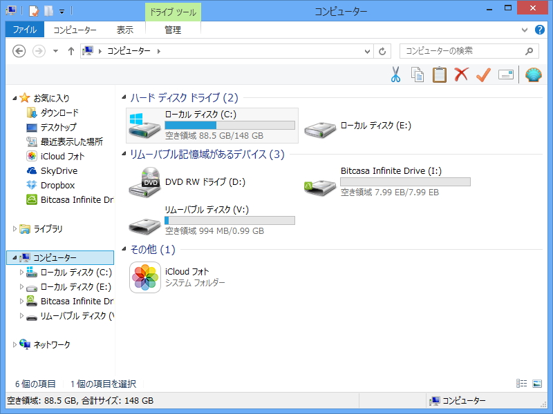The height and width of the screenshot is (414, 553).
Task: Select the removable disk (V:) icon
Action: pos(144,226)
